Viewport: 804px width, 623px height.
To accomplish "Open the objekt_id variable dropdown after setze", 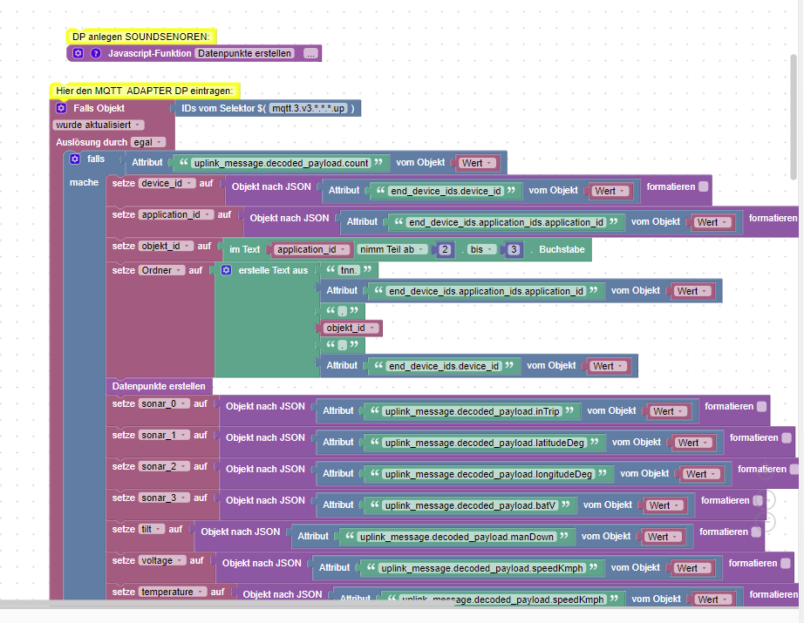I will pos(166,246).
